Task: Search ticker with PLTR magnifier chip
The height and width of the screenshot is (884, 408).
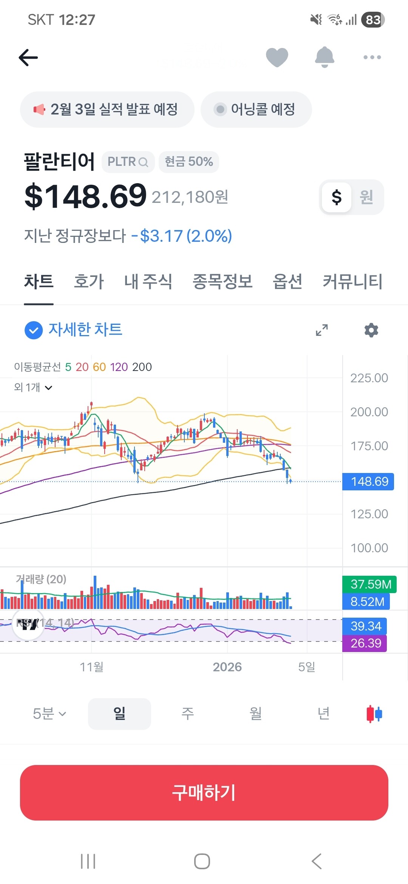Action: [128, 162]
